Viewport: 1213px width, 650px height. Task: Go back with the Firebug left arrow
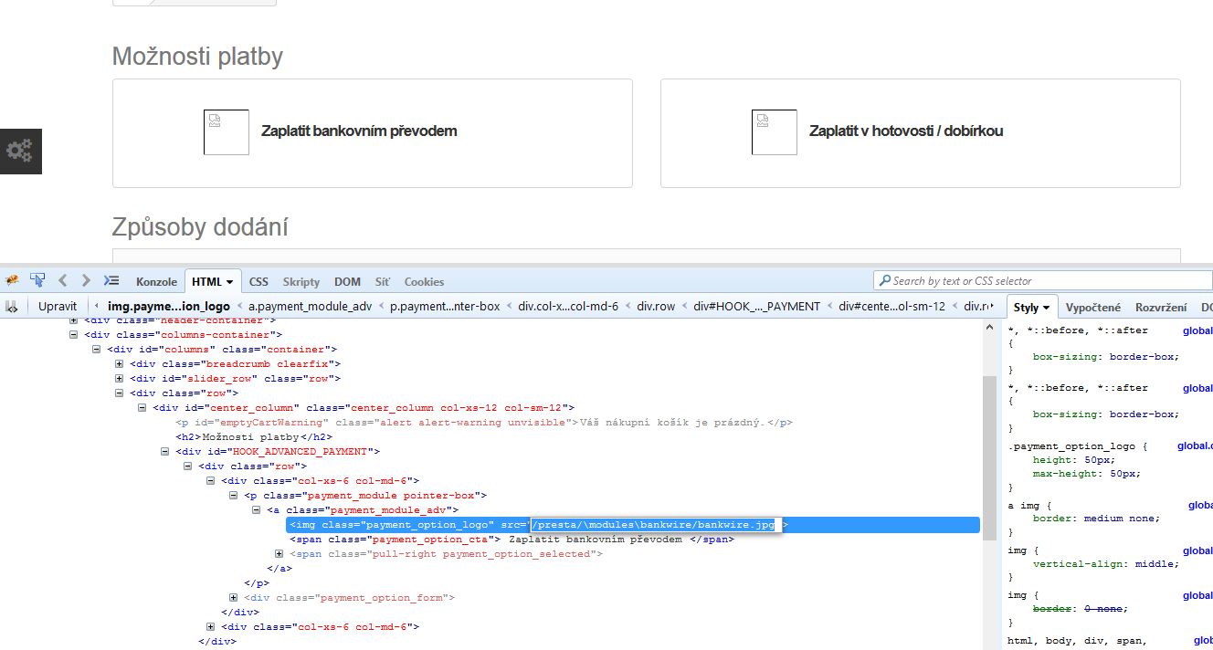[x=63, y=280]
